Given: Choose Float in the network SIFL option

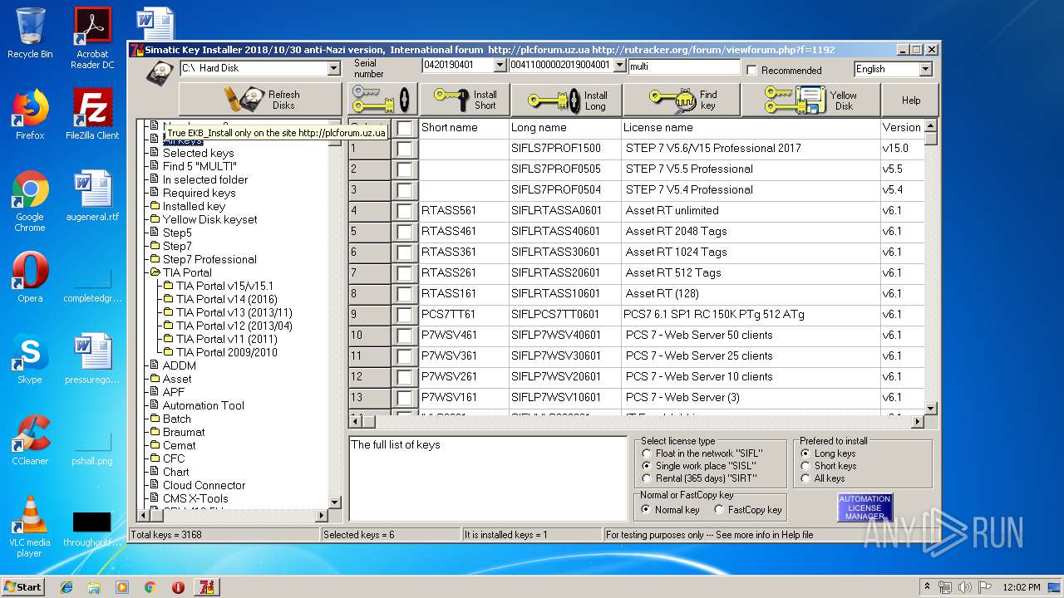Looking at the screenshot, I should pos(648,453).
